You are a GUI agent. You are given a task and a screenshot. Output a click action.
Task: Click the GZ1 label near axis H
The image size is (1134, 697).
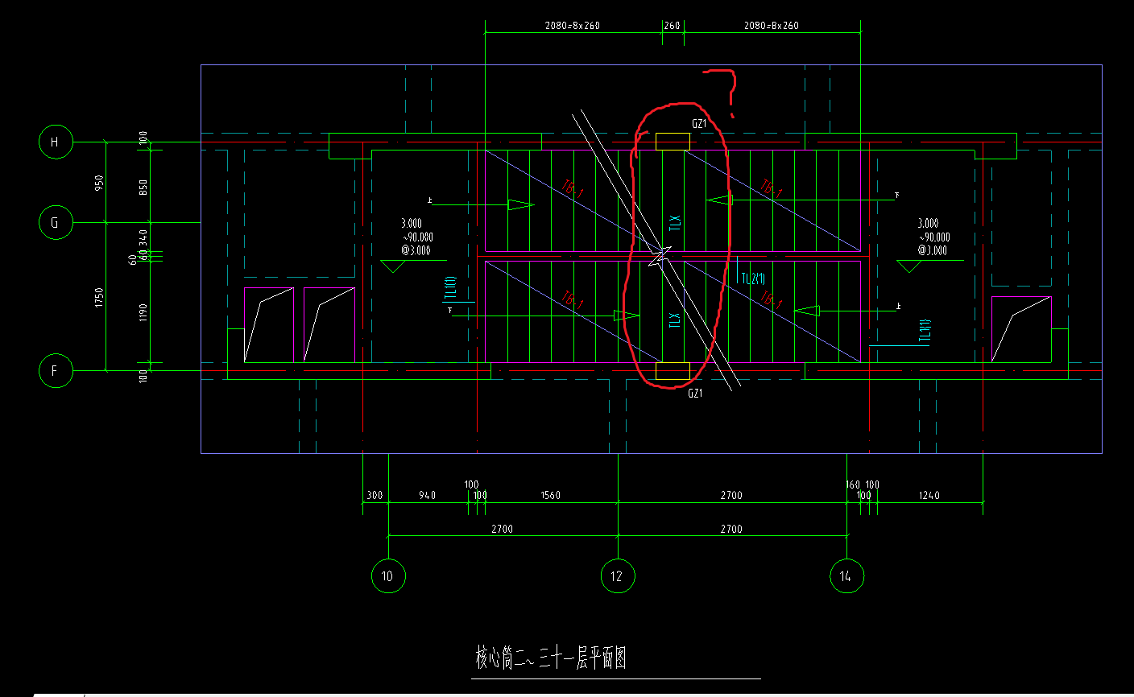coord(699,124)
